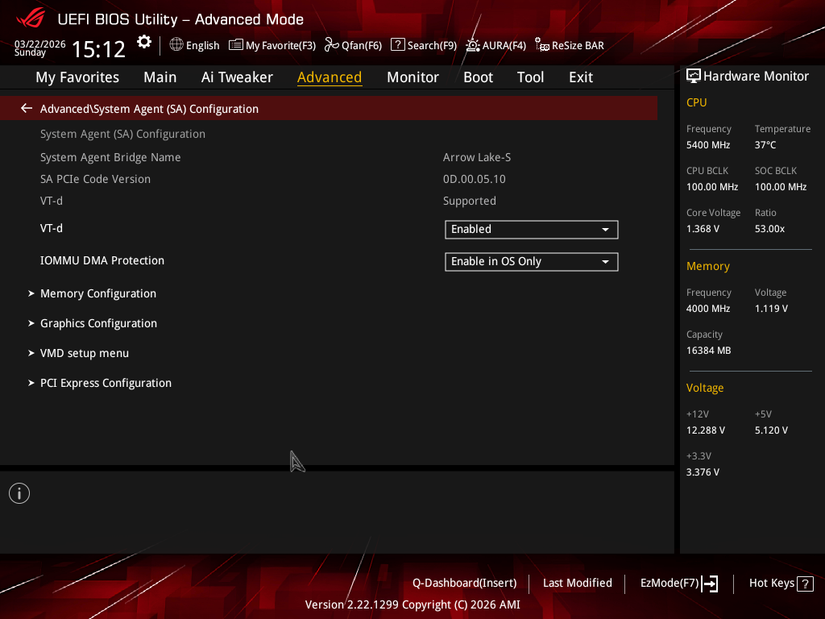Screen dimensions: 825x619
Task: Click CPU frequency 5400 MHz value
Action: tap(708, 145)
